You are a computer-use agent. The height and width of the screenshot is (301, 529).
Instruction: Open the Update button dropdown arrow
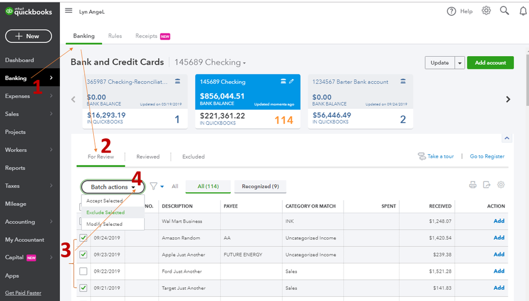click(460, 63)
